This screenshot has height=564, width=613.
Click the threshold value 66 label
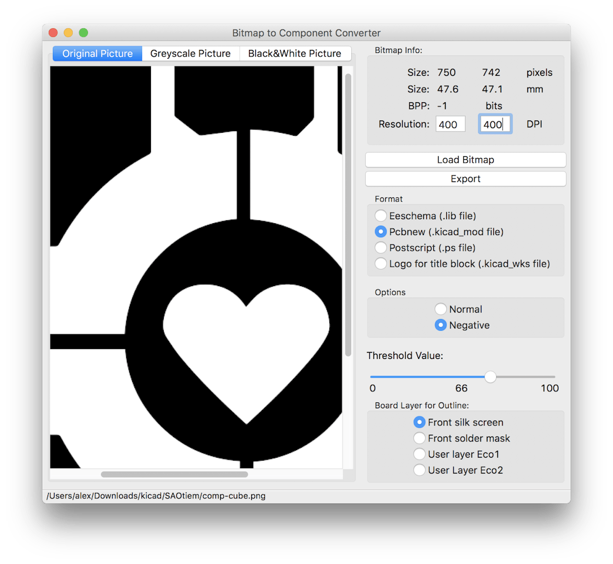462,388
